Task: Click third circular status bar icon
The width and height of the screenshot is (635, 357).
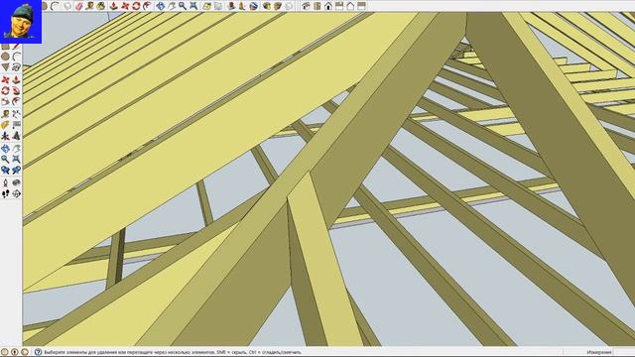Action: pyautogui.click(x=25, y=352)
